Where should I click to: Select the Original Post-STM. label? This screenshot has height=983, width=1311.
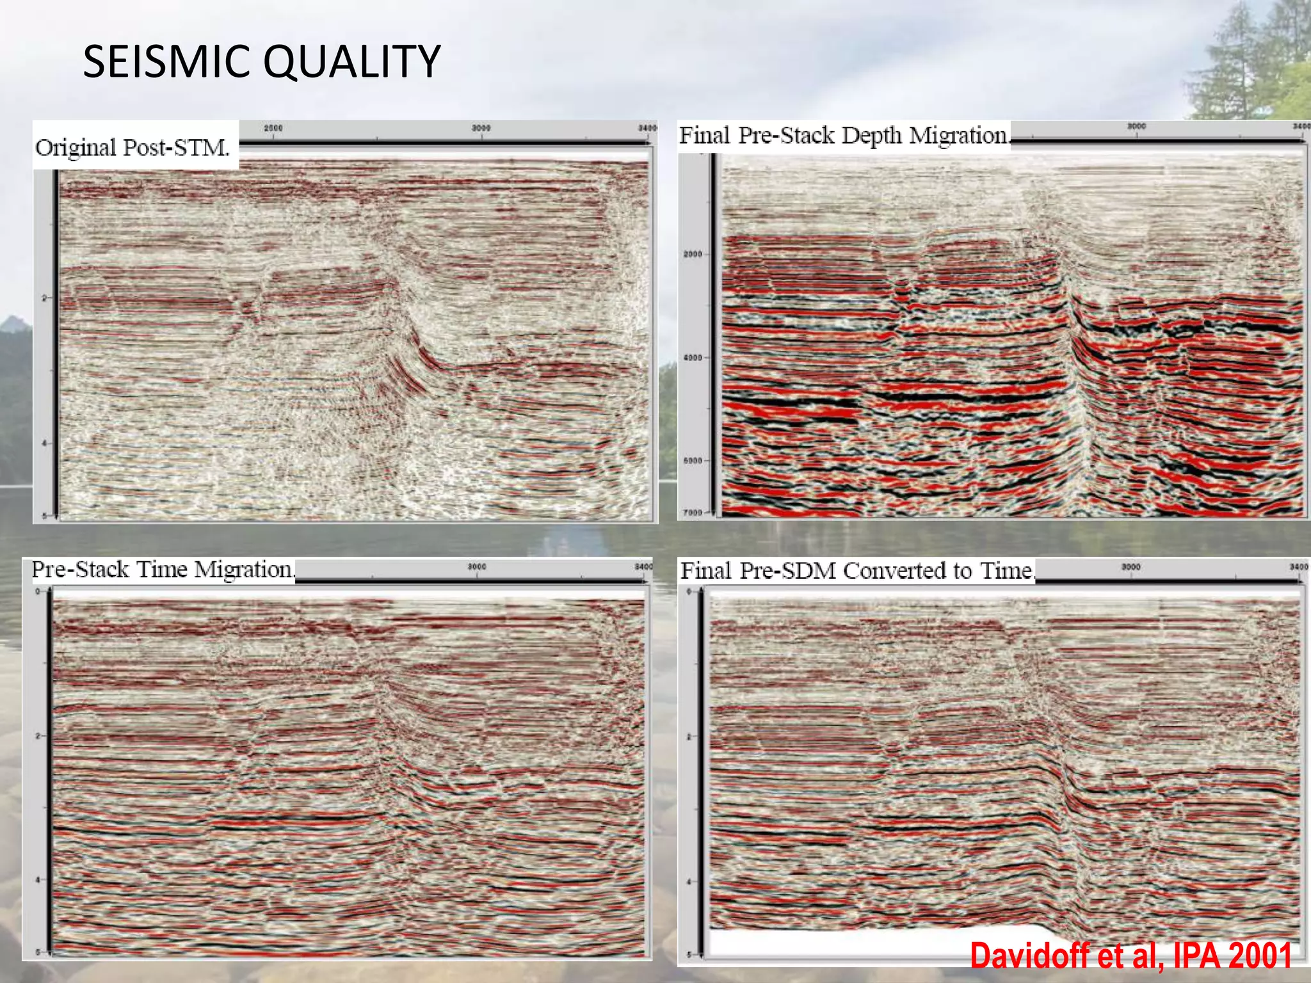[x=133, y=148]
